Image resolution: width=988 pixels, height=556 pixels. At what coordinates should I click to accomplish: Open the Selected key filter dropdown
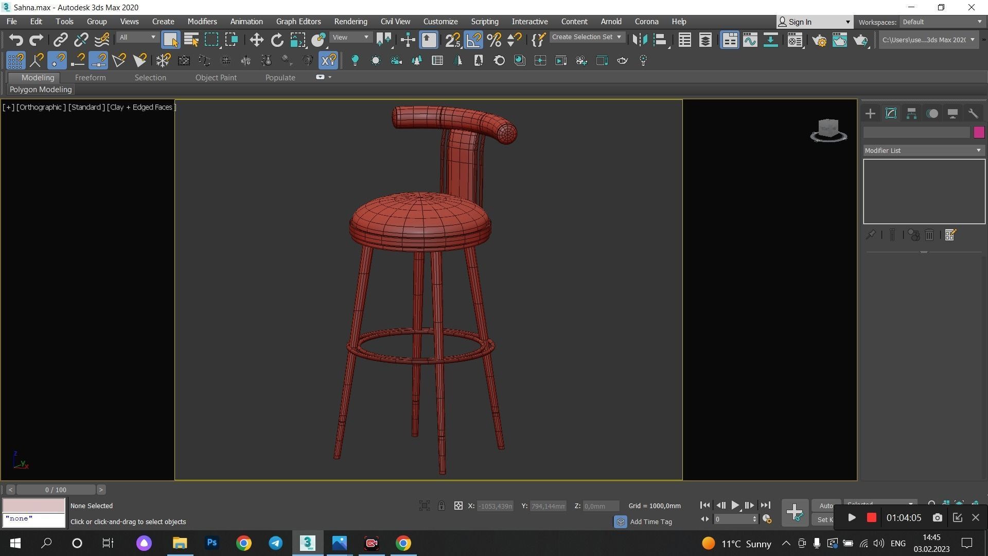coord(880,504)
